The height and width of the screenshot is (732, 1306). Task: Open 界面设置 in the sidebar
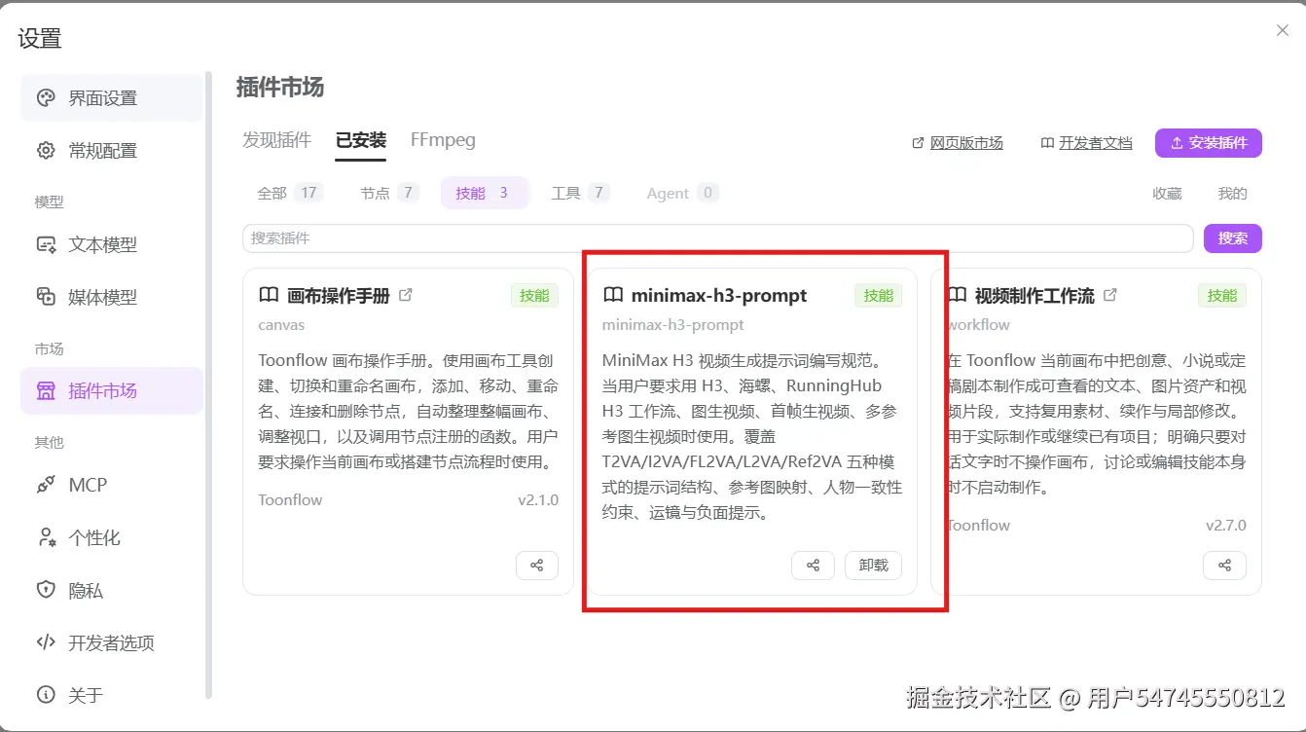tap(111, 98)
